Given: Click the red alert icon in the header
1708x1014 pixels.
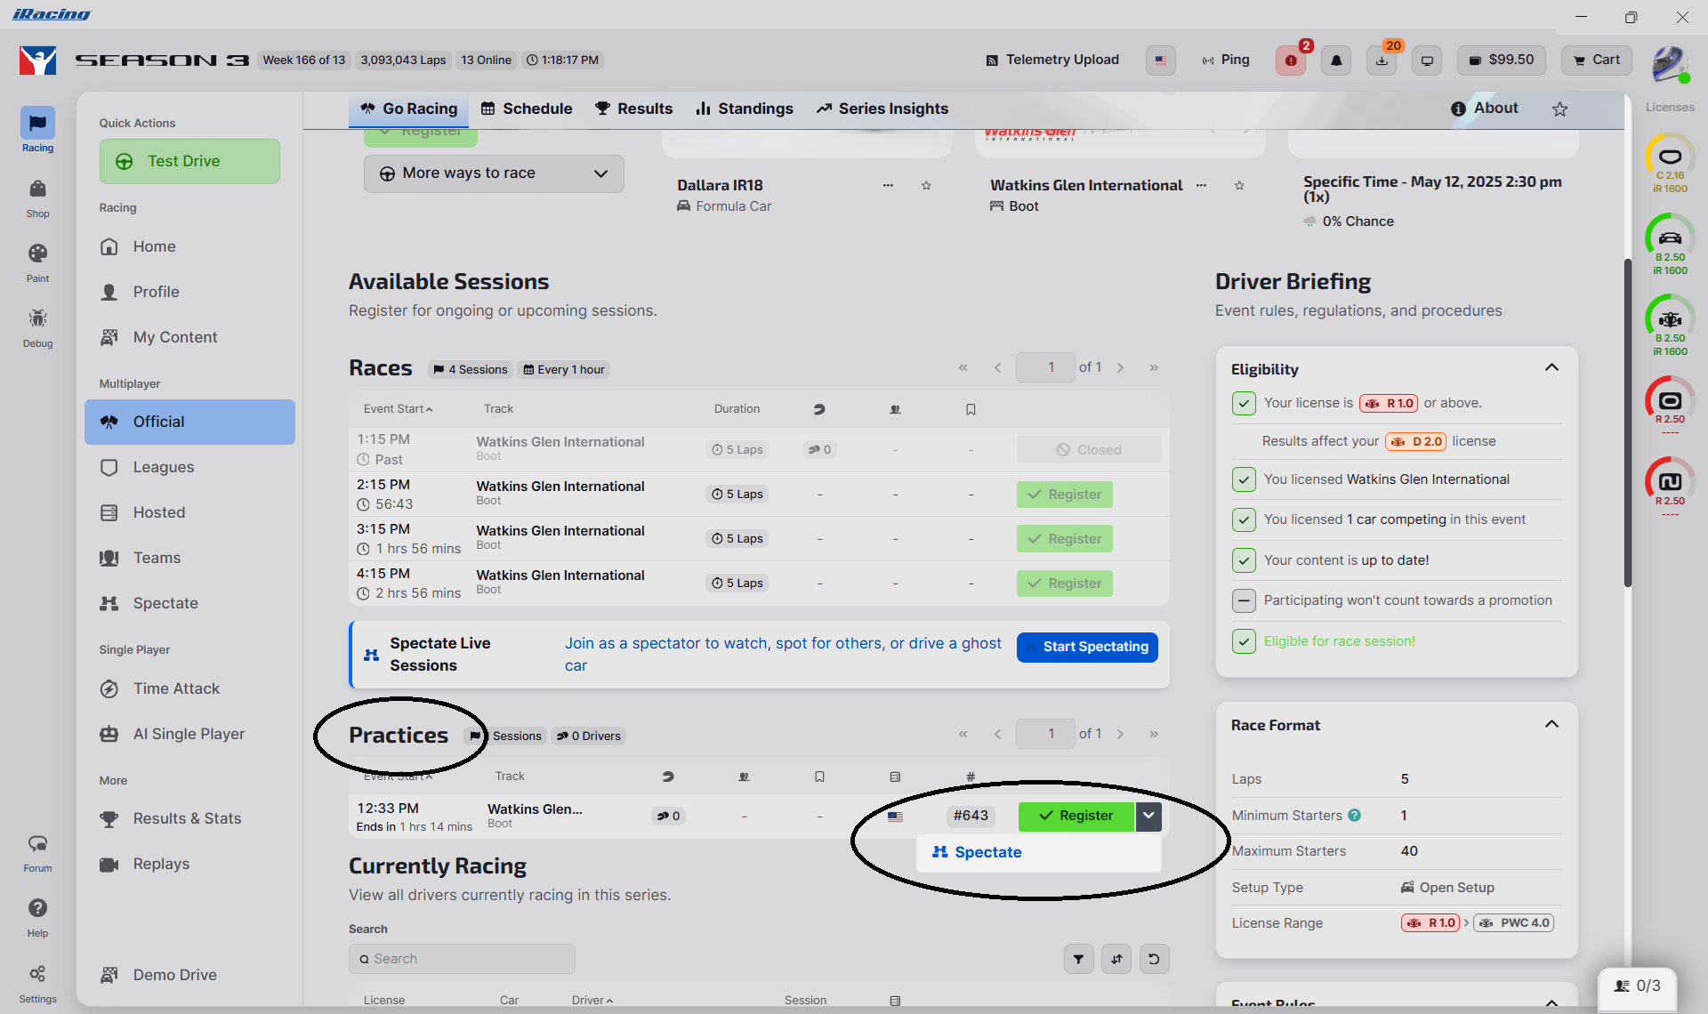Looking at the screenshot, I should (x=1291, y=60).
